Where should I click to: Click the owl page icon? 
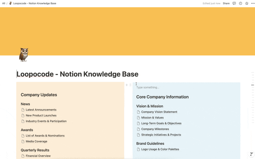pyautogui.click(x=24, y=55)
